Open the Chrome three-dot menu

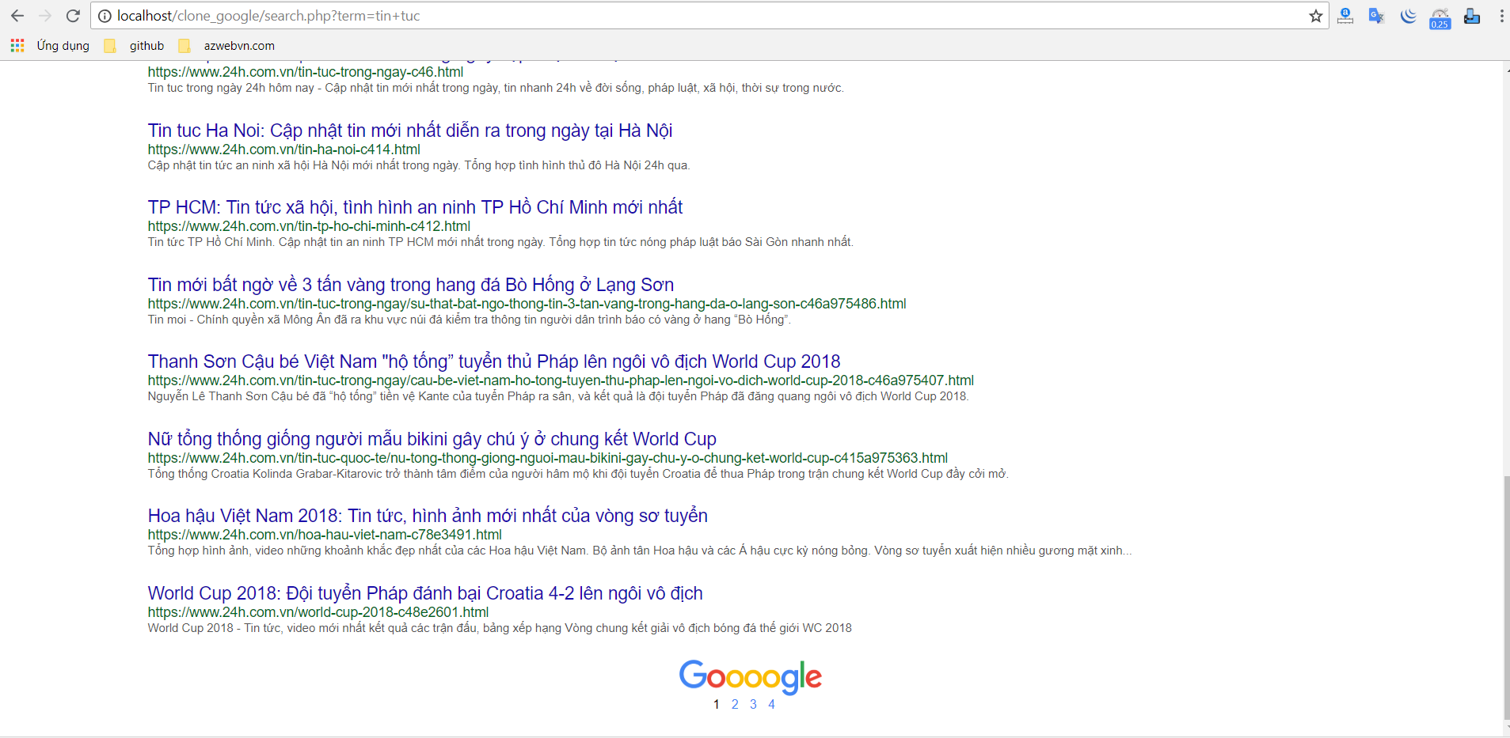point(1501,16)
